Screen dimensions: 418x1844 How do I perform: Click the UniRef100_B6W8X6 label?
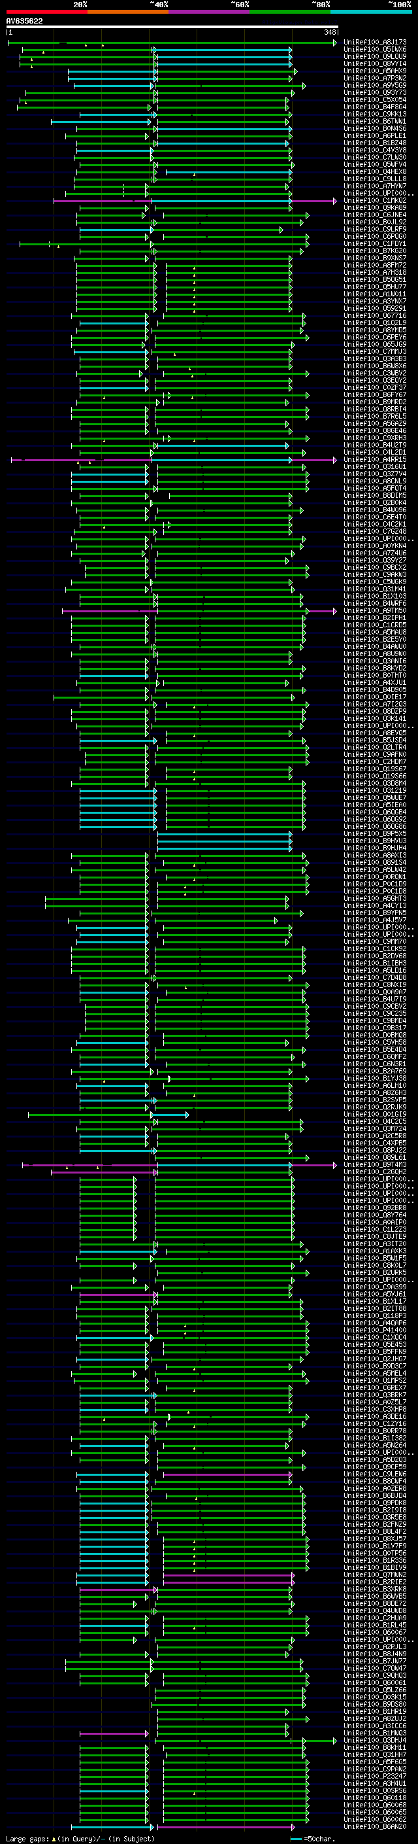(375, 366)
